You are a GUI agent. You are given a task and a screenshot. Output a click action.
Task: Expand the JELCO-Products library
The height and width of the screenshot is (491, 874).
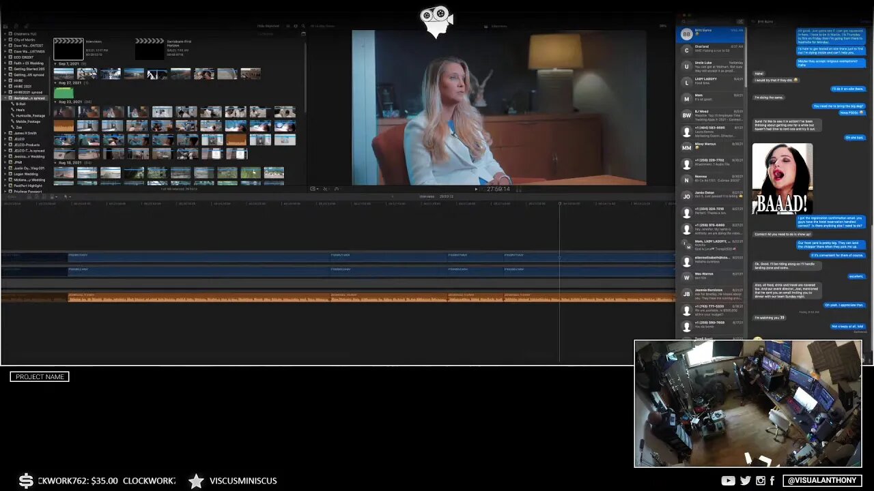tap(5, 145)
